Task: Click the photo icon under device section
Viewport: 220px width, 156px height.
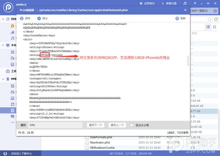Action: pyautogui.click(x=12, y=98)
